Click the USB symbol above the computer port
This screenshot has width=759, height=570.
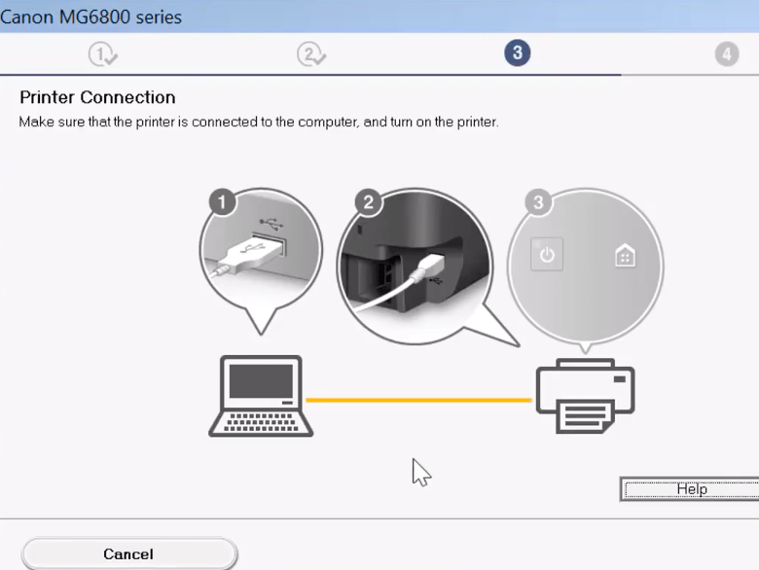pos(271,224)
